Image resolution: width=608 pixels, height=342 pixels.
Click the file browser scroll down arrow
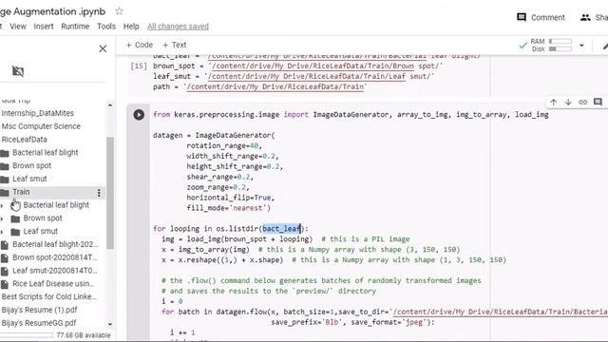pos(110,324)
